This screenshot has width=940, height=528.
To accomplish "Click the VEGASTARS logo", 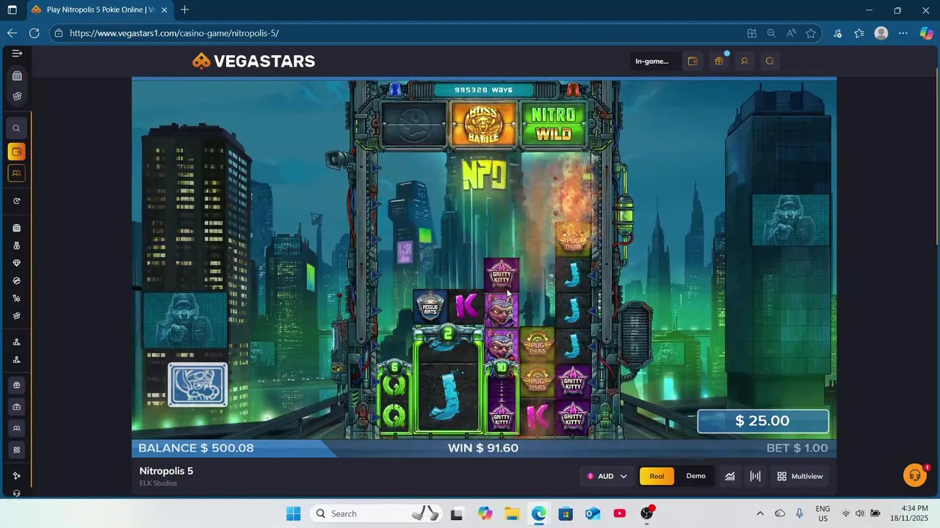I will 253,62.
